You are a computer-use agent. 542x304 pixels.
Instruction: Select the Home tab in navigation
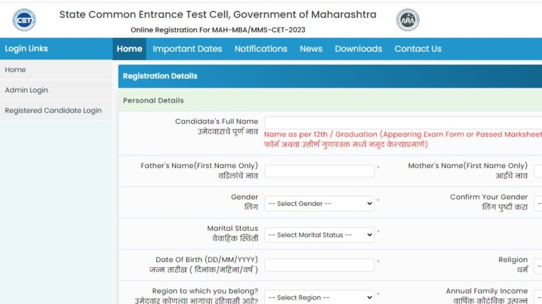click(x=129, y=49)
